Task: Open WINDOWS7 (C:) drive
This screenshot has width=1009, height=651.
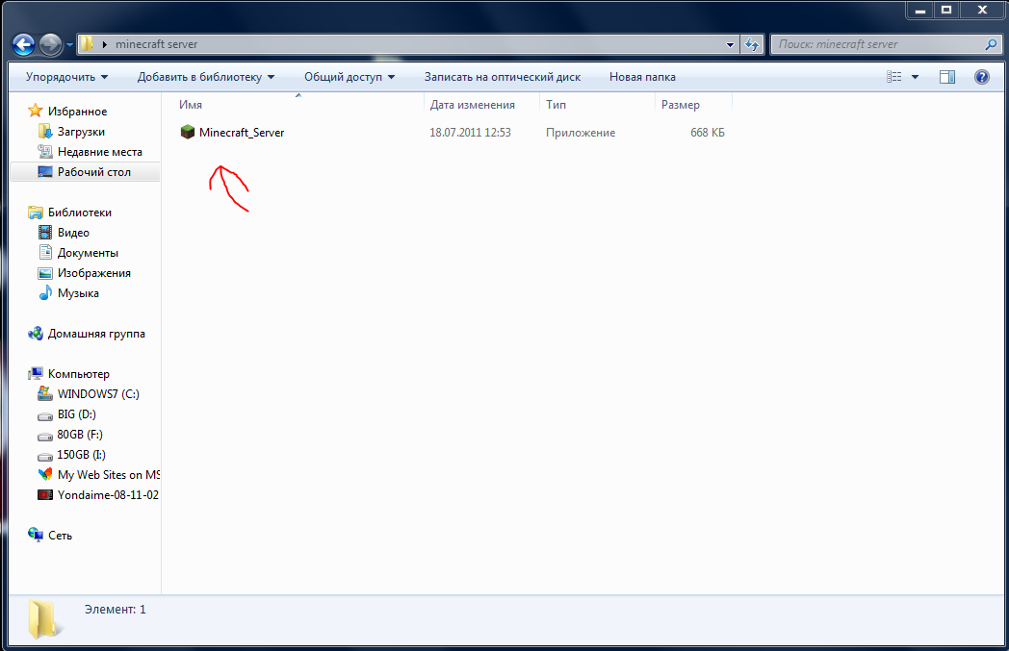Action: (x=98, y=393)
